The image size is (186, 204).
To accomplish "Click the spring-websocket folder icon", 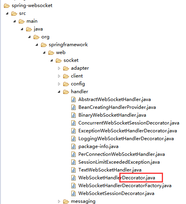I will (x=7, y=6).
